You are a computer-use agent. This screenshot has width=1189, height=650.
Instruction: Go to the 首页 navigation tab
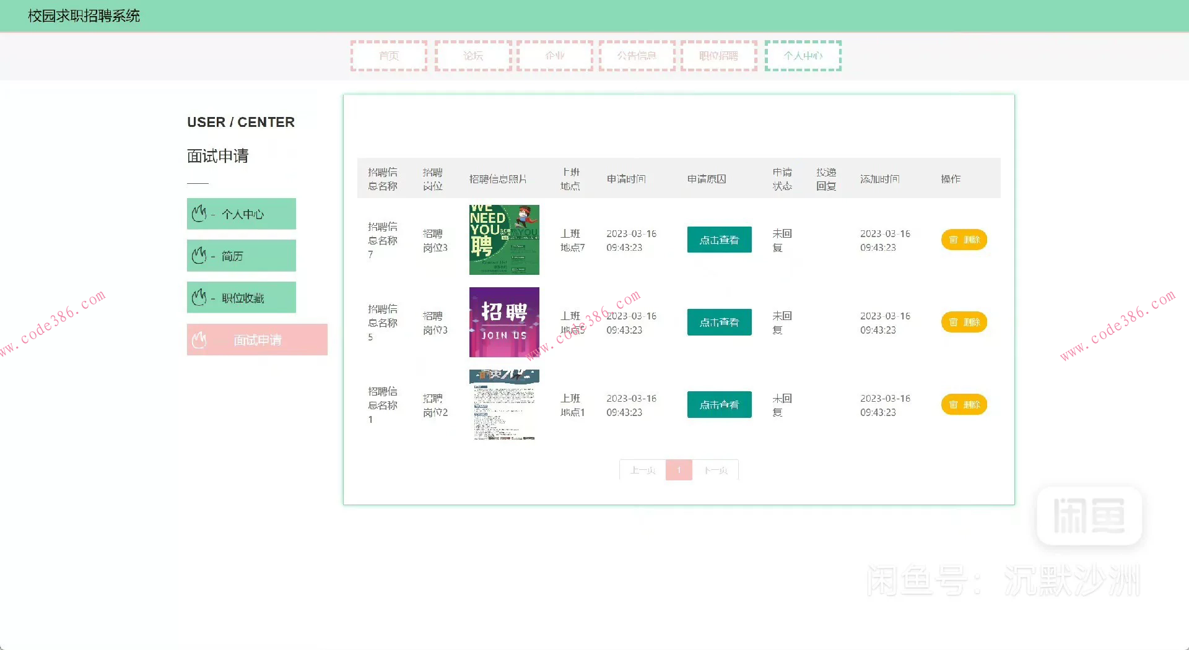[x=389, y=56]
